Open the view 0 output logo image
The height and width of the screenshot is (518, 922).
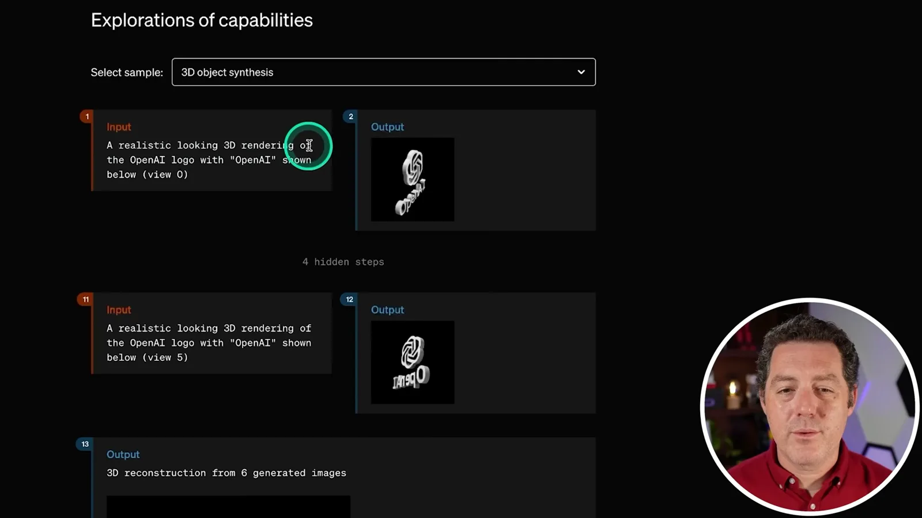[413, 180]
